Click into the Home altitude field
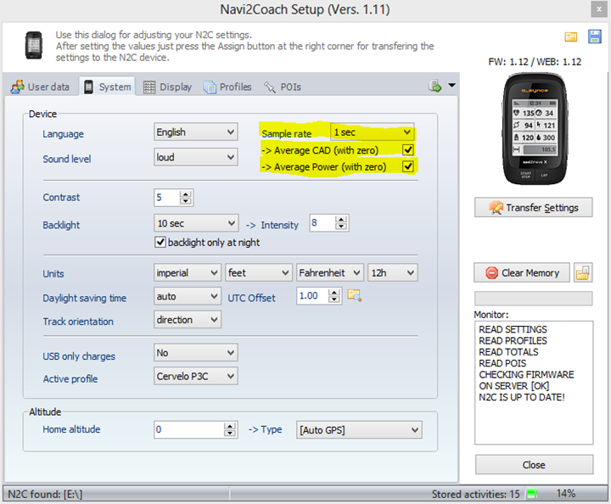This screenshot has width=611, height=504. [189, 429]
